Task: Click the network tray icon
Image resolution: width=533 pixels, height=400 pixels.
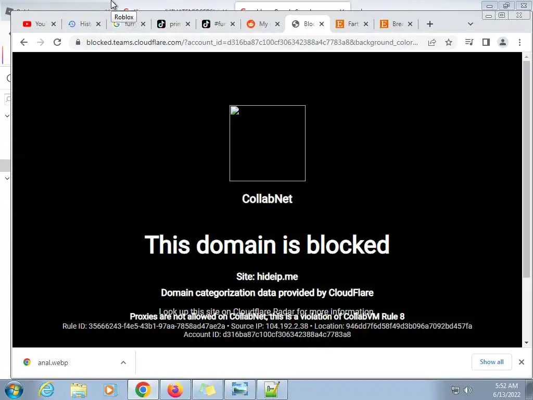Action: pyautogui.click(x=455, y=390)
